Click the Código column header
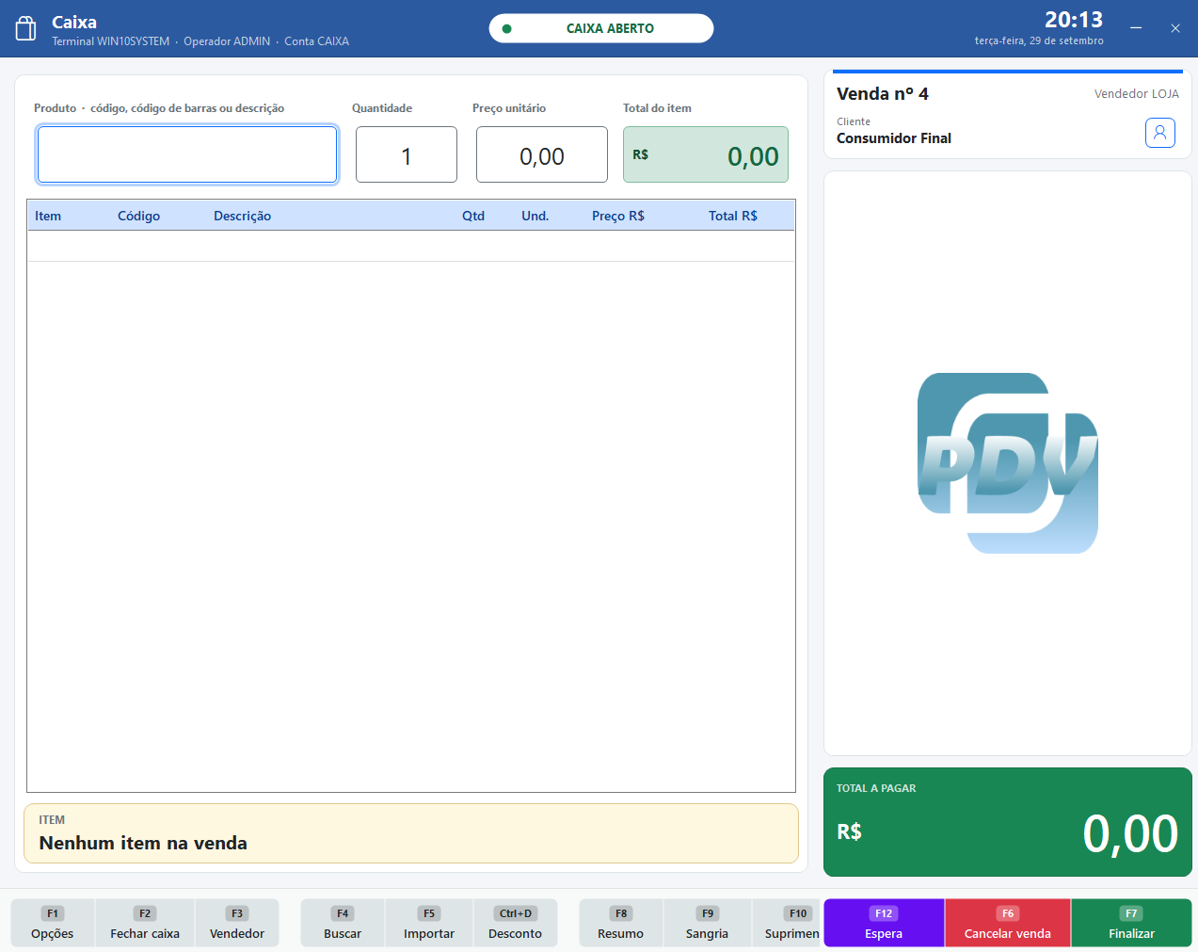This screenshot has height=952, width=1198. (139, 216)
